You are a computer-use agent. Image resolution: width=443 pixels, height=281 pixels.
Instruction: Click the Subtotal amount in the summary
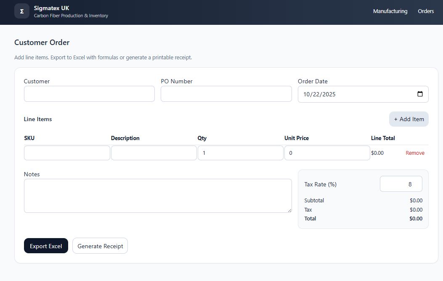tap(415, 200)
